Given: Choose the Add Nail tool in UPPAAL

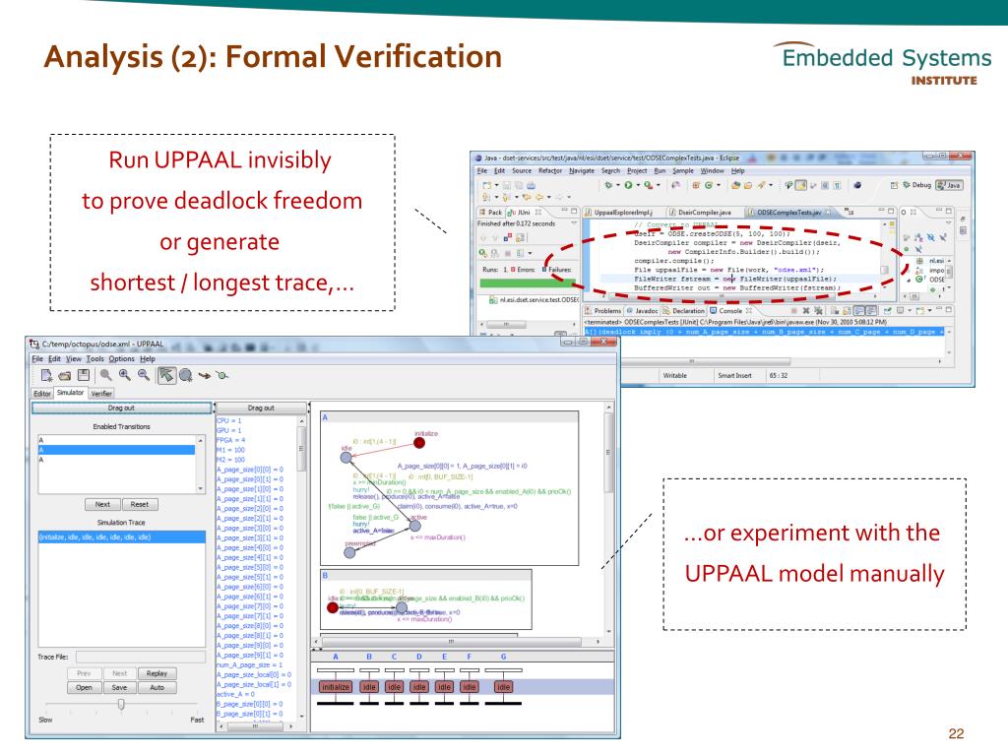Looking at the screenshot, I should [x=221, y=375].
